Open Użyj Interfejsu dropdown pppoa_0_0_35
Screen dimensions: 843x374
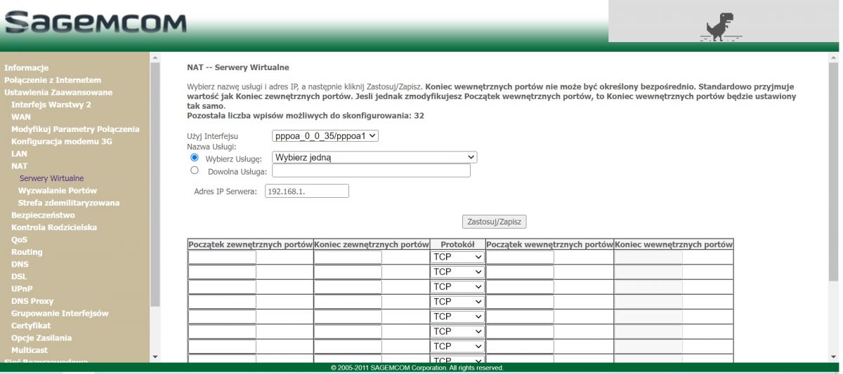pyautogui.click(x=325, y=135)
